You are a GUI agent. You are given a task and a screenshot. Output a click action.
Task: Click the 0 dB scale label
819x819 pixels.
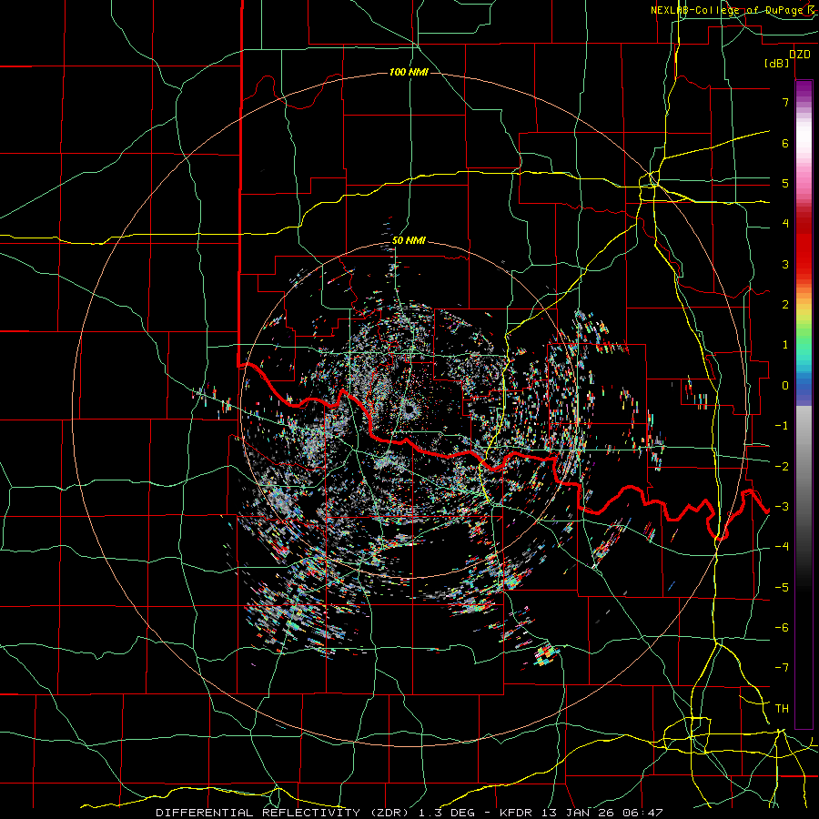pyautogui.click(x=785, y=386)
